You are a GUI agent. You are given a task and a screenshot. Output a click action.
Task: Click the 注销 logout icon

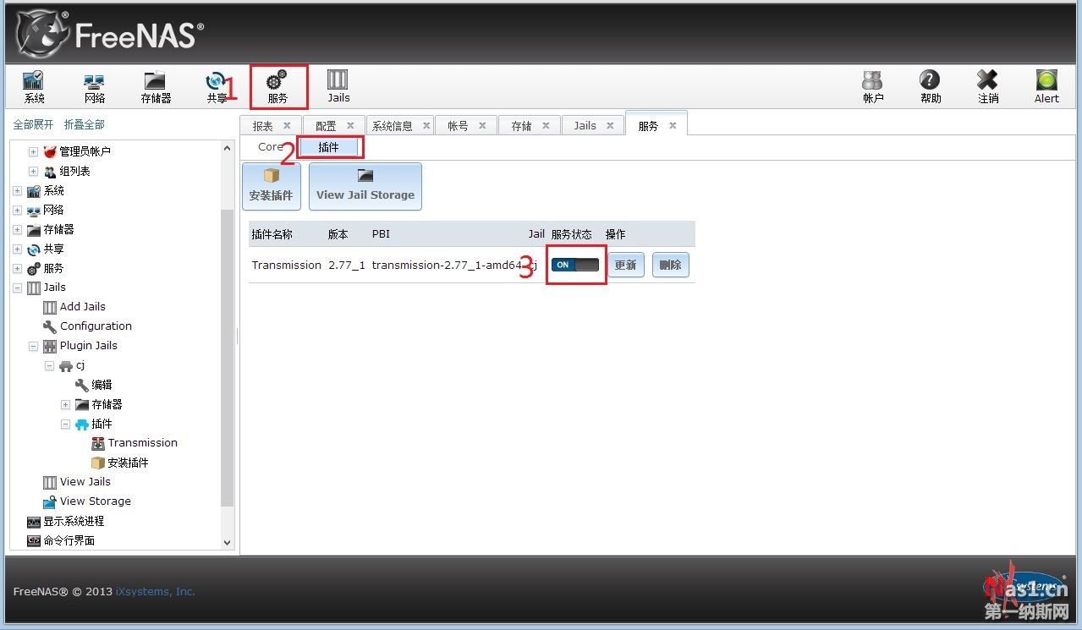[987, 86]
